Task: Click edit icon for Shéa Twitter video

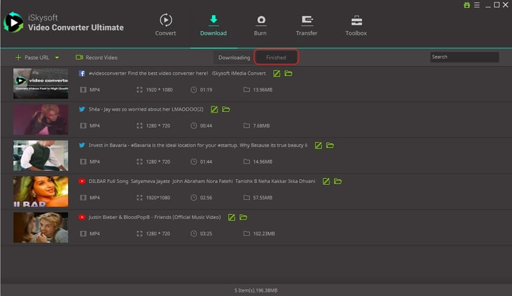Action: [214, 109]
